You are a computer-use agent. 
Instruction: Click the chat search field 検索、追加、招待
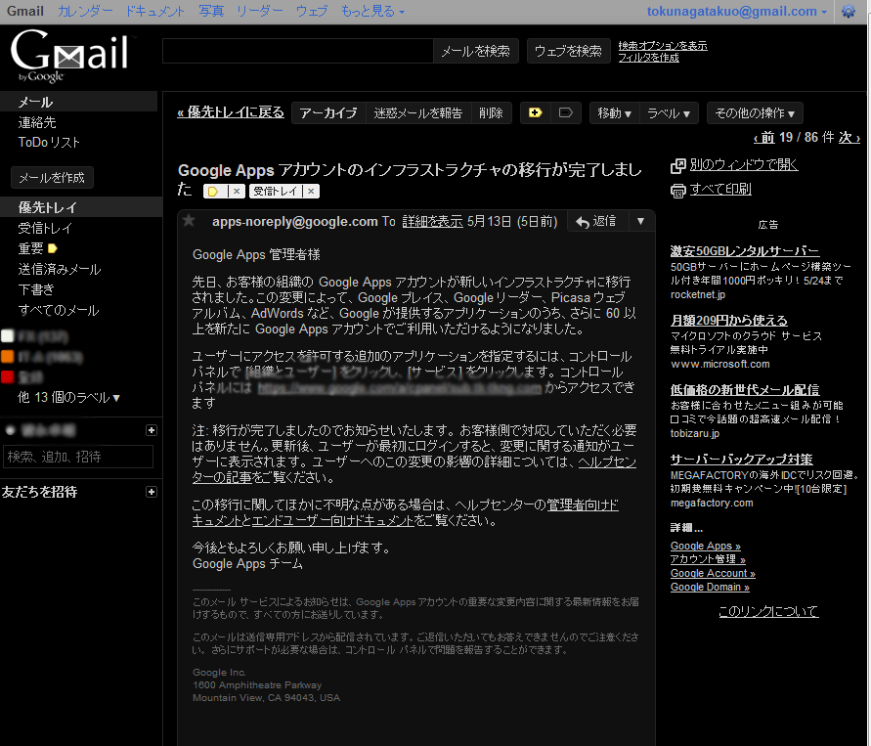[78, 457]
